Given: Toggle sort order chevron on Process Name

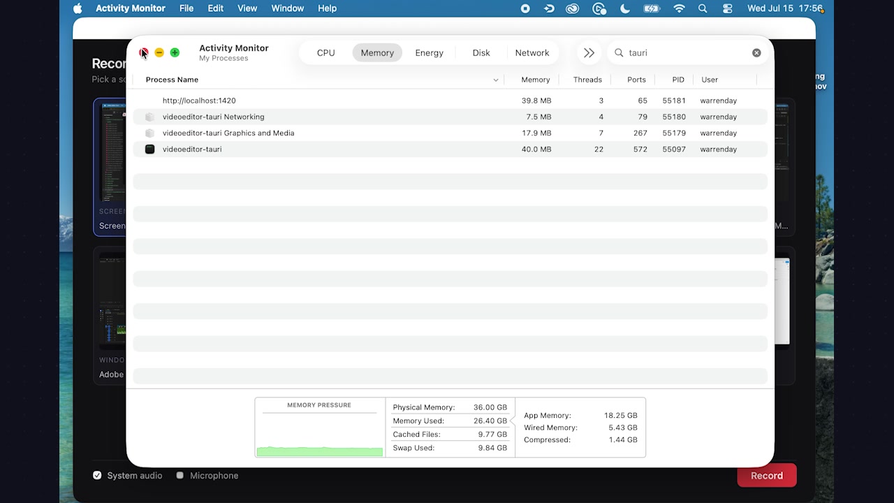Looking at the screenshot, I should click(496, 80).
